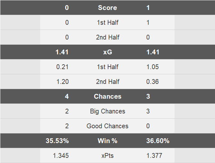Image resolution: width=215 pixels, height=163 pixels.
Task: Click the Score header label
Action: click(107, 8)
